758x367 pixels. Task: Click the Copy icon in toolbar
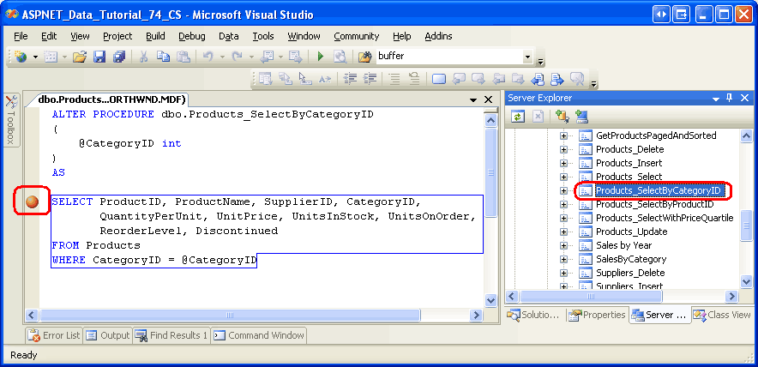click(x=163, y=57)
